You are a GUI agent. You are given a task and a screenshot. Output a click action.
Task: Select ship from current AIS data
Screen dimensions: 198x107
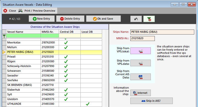(x=141, y=77)
